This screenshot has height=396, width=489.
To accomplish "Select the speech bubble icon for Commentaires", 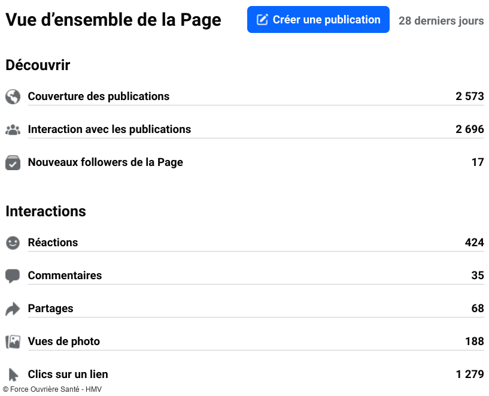I will pyautogui.click(x=13, y=276).
